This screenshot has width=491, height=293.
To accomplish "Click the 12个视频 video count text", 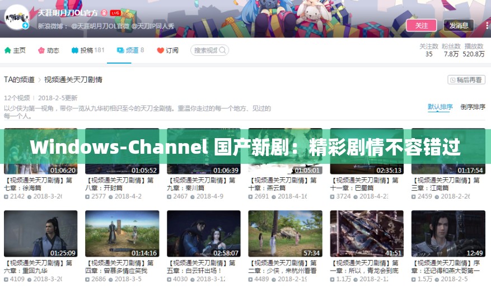I will (17, 98).
